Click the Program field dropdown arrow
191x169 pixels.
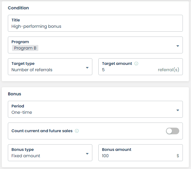pyautogui.click(x=177, y=46)
